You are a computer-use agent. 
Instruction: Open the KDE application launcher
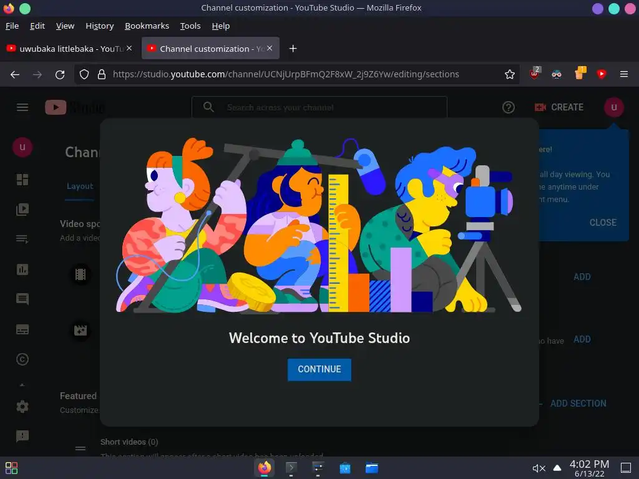tap(11, 468)
